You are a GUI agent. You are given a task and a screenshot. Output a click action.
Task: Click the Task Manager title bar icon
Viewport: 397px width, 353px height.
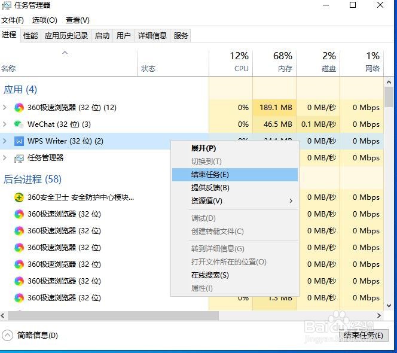tap(7, 5)
